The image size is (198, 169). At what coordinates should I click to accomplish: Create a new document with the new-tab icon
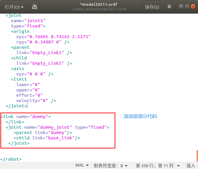pos(35,7)
